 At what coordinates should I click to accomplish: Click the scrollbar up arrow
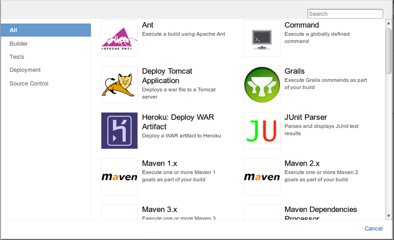tap(389, 23)
